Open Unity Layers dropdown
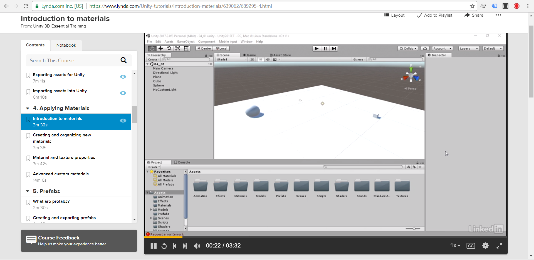The width and height of the screenshot is (534, 260). [x=469, y=48]
